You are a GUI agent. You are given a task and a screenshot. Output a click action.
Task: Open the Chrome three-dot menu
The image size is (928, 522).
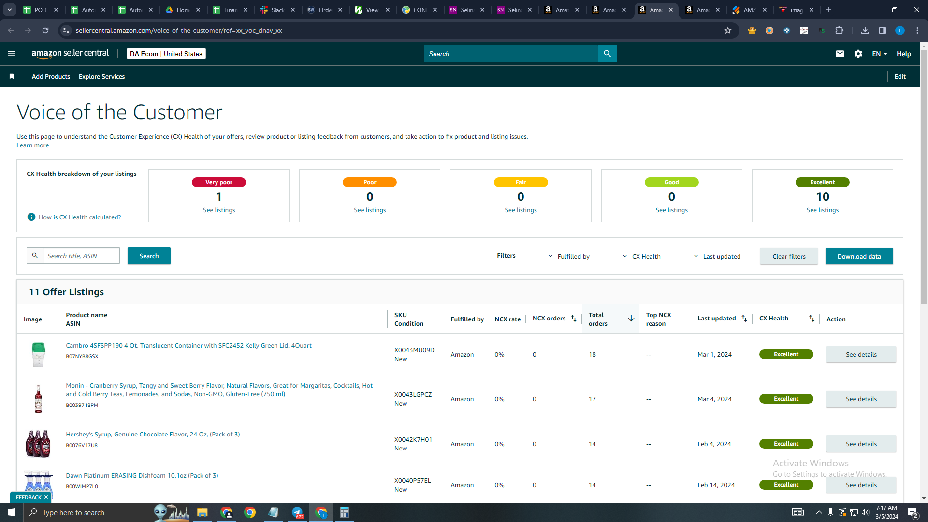click(917, 30)
